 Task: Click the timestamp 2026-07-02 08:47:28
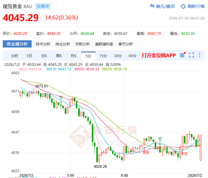pyautogui.click(x=187, y=18)
